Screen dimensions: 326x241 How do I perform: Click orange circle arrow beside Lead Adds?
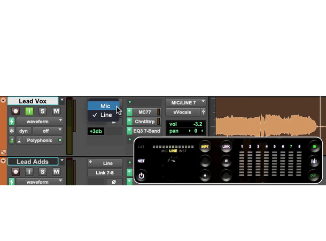[x=3, y=161]
